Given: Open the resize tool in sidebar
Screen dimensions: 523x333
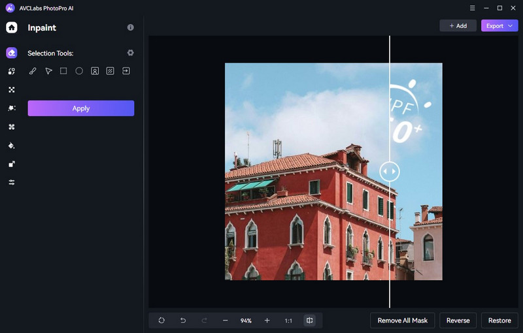Looking at the screenshot, I should 12,164.
